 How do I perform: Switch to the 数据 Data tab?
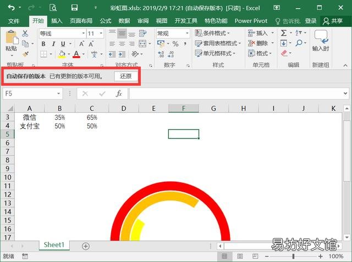pos(124,21)
